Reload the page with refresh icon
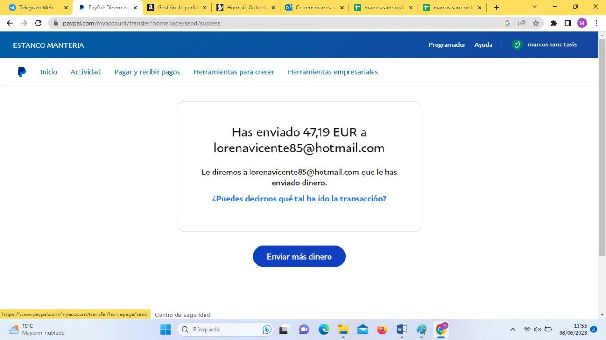 tap(38, 23)
